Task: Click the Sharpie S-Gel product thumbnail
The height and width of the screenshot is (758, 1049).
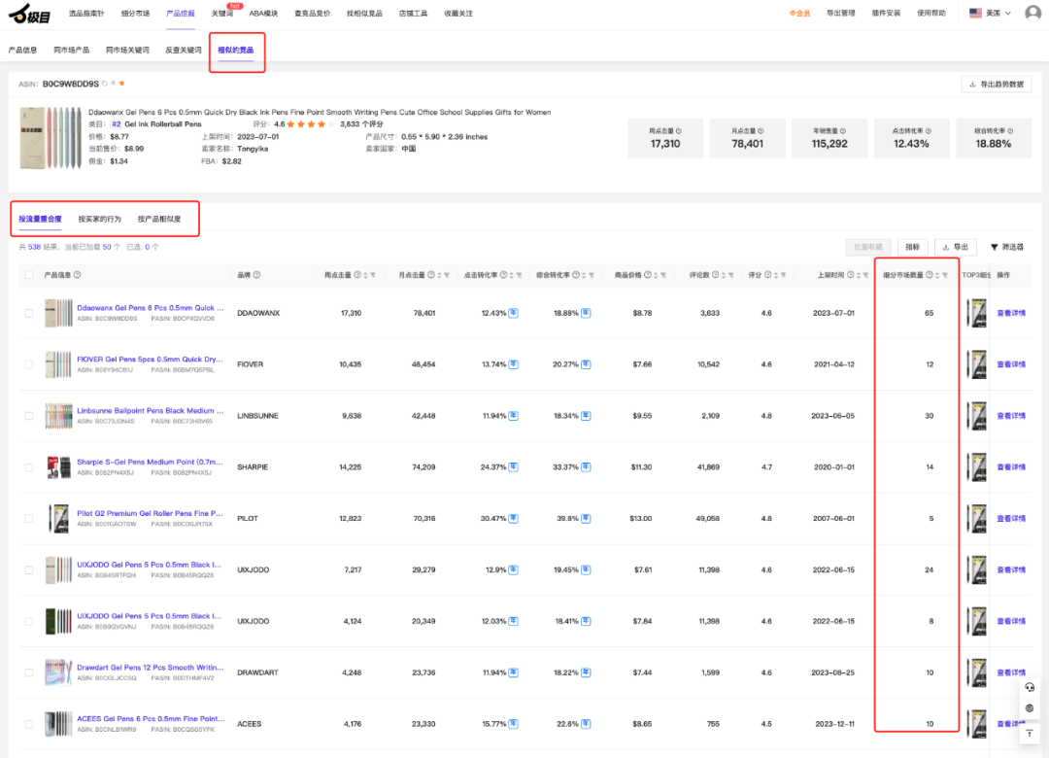Action: coord(59,466)
